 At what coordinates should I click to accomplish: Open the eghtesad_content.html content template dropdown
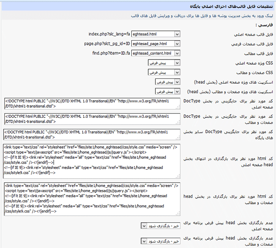(x=155, y=53)
